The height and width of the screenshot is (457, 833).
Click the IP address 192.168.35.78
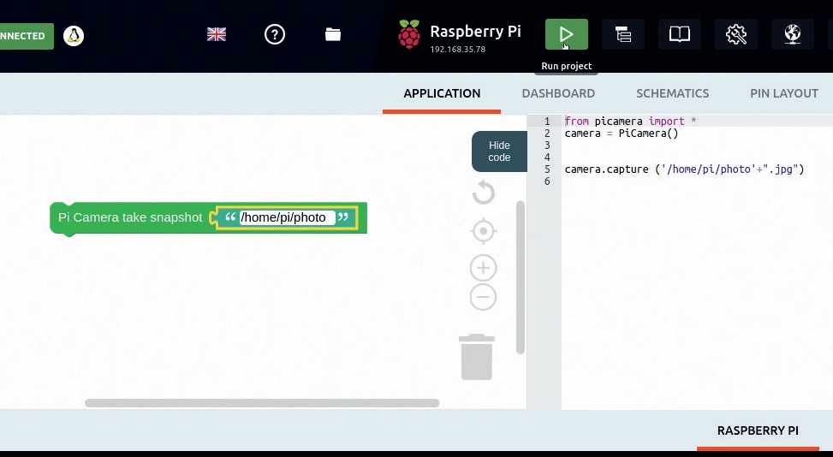pos(458,50)
